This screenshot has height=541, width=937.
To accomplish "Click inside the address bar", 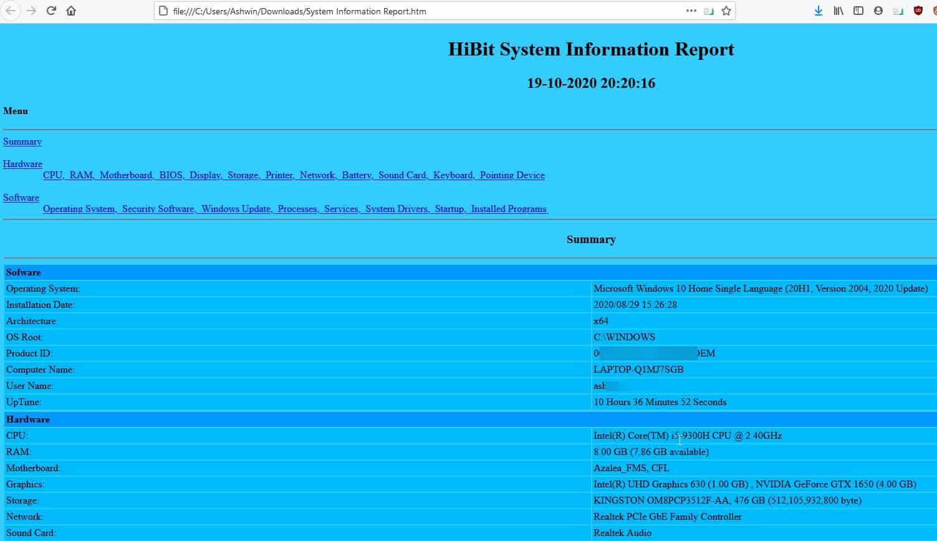I will (374, 11).
